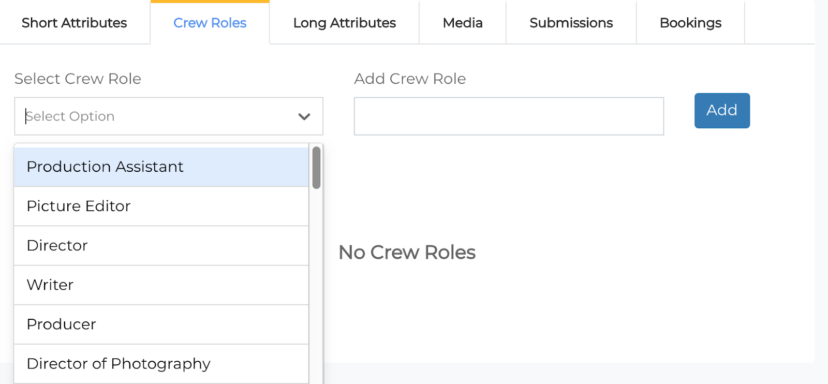Go to the Media tab

(x=463, y=23)
